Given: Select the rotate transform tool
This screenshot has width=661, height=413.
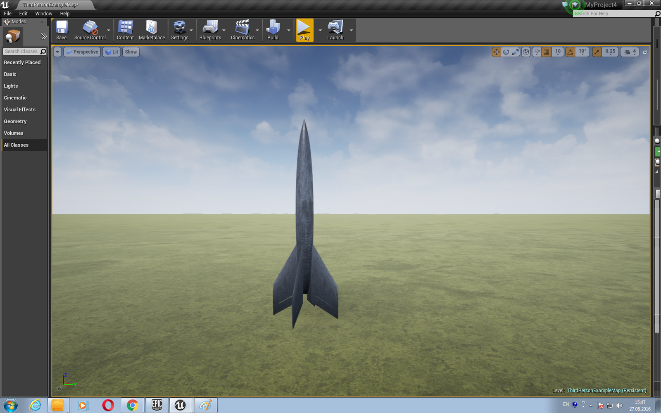Looking at the screenshot, I should (506, 52).
